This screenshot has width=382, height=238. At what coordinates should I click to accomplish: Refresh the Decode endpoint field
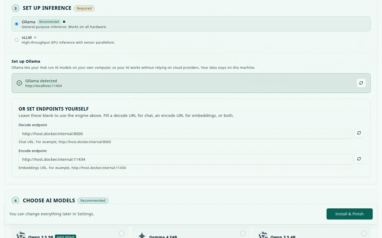tap(359, 133)
